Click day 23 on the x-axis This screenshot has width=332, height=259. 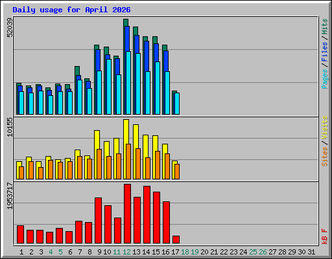pos(233,252)
